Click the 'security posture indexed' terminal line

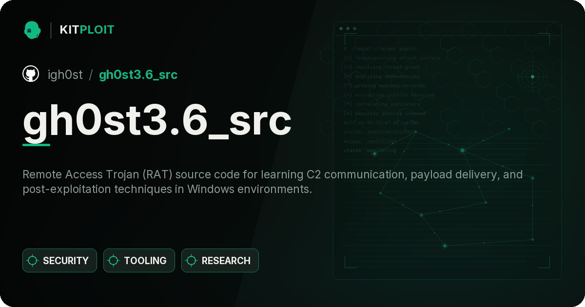(385, 114)
